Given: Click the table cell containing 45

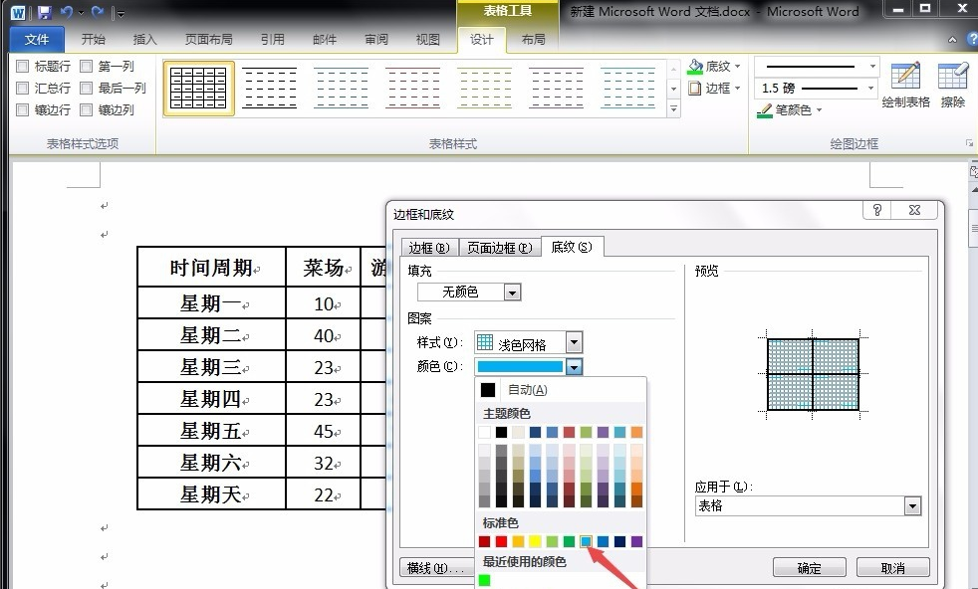Looking at the screenshot, I should click(323, 430).
